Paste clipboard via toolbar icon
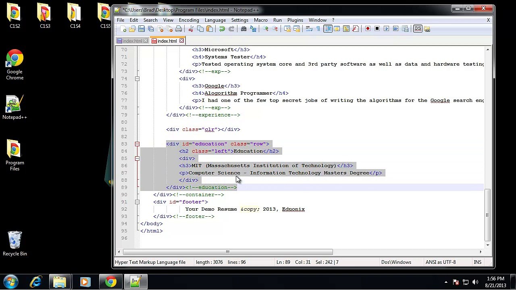The image size is (516, 290). point(210,29)
